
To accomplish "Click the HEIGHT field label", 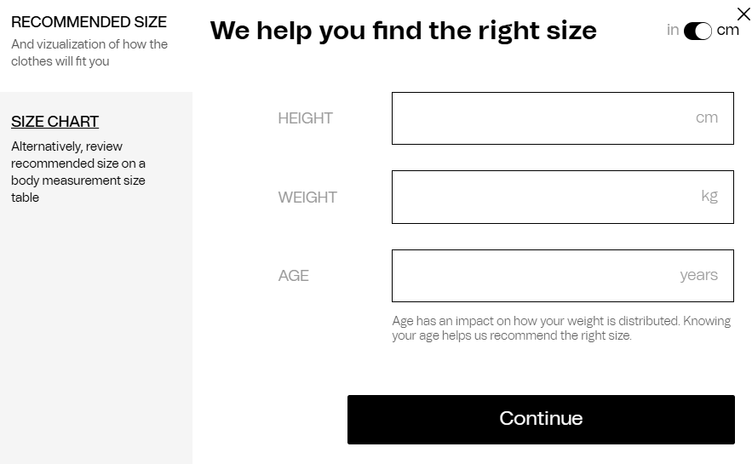I will tap(305, 118).
